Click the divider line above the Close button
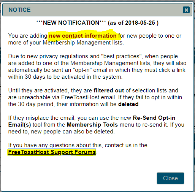The height and width of the screenshot is (192, 195). (97, 167)
